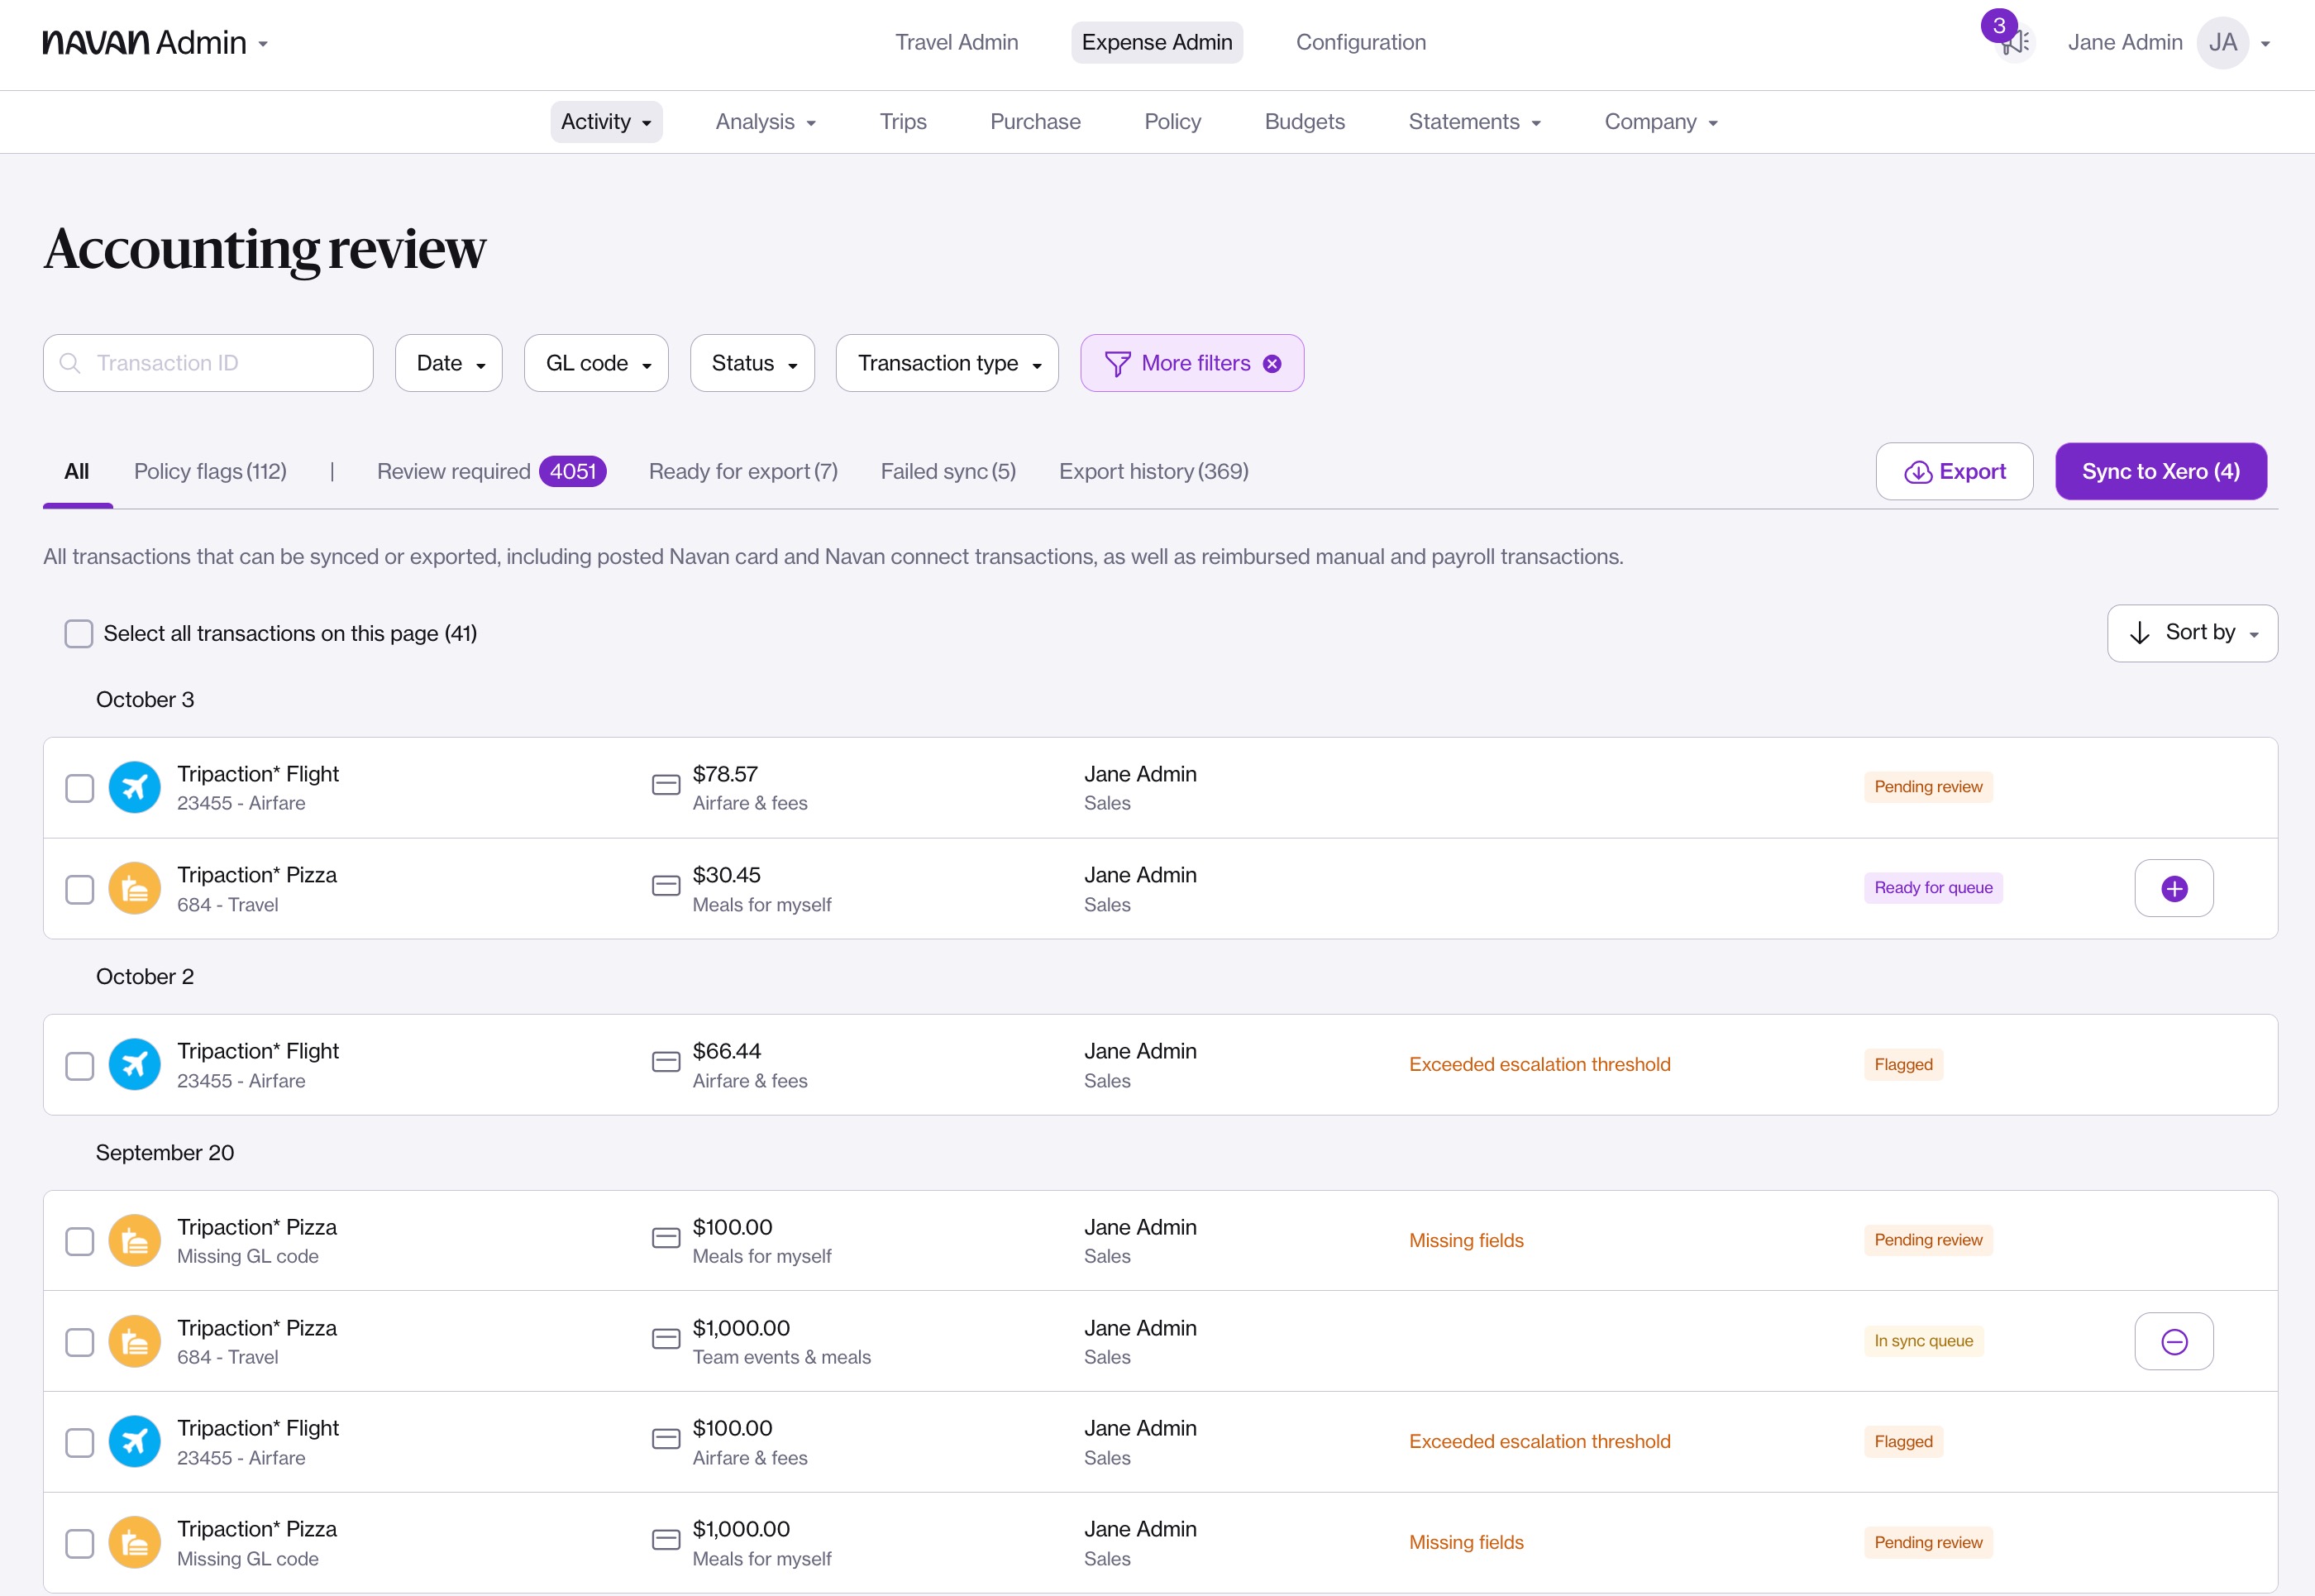Remove the $1,000.00 Team events transaction from queue
The width and height of the screenshot is (2315, 1596).
point(2173,1341)
